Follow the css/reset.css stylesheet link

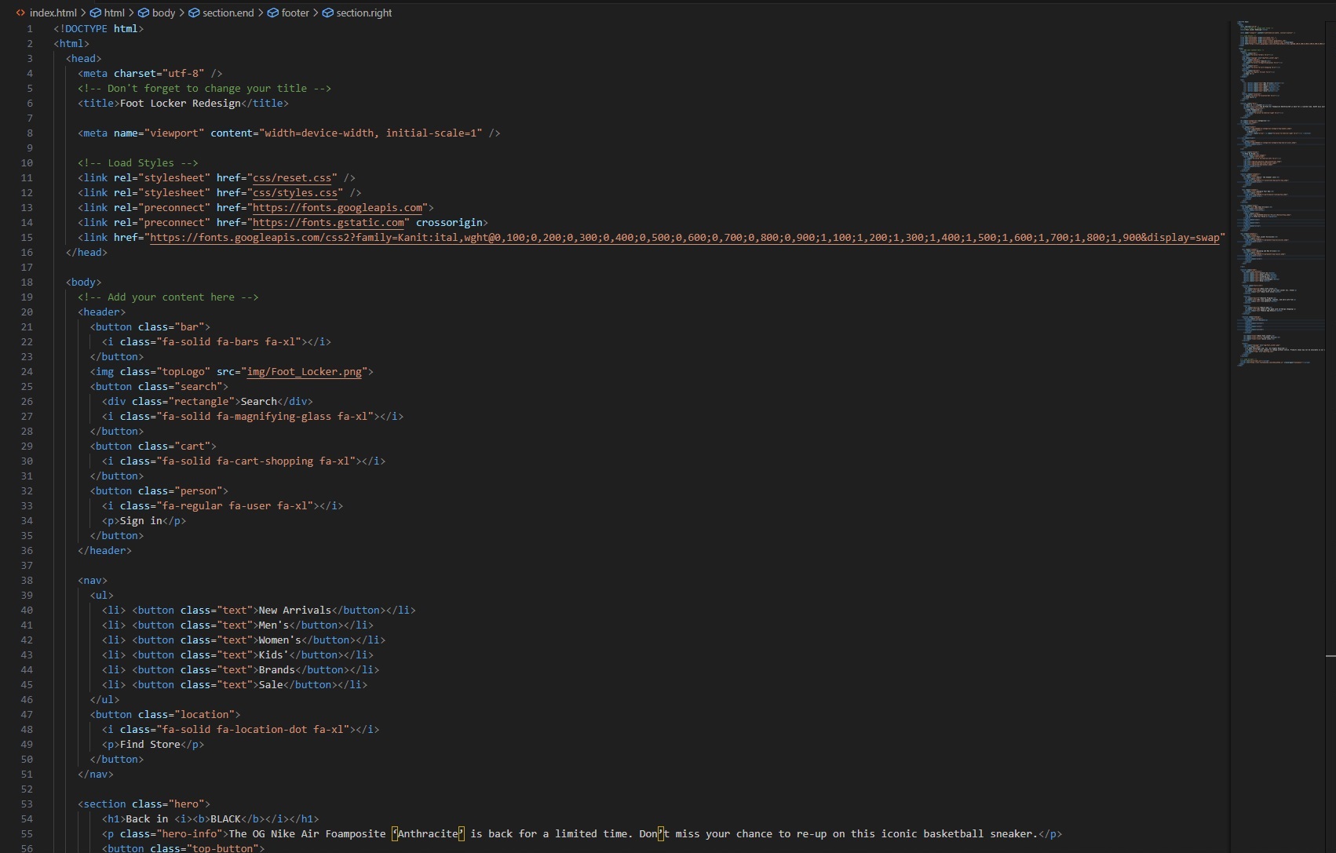point(292,178)
